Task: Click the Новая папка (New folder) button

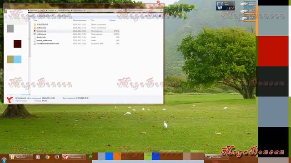Action: pos(63,16)
